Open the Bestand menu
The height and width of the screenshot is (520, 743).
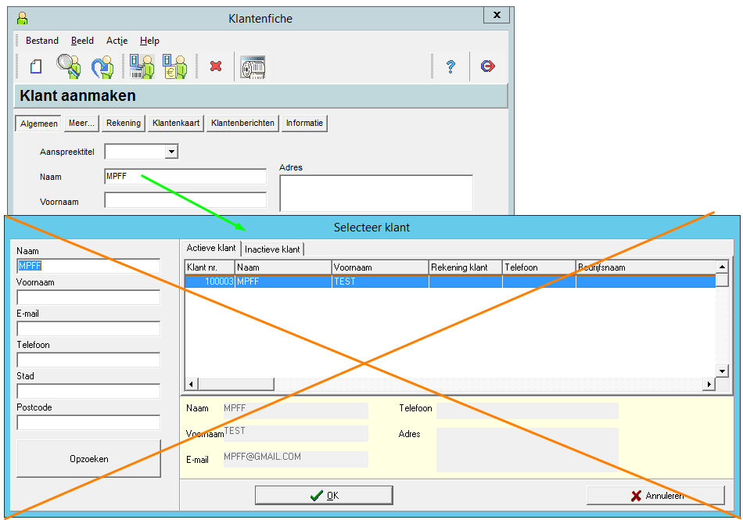[42, 41]
